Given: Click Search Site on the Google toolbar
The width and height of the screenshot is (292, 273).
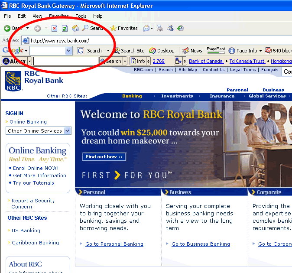Looking at the screenshot, I should point(129,51).
